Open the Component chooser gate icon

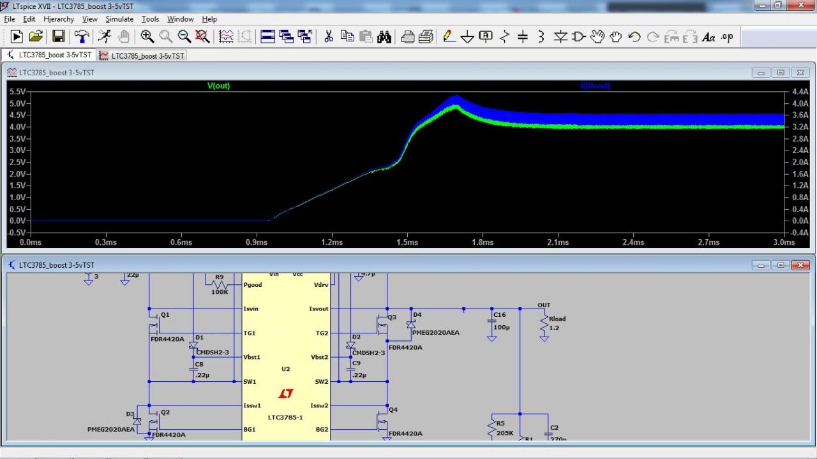(x=579, y=36)
